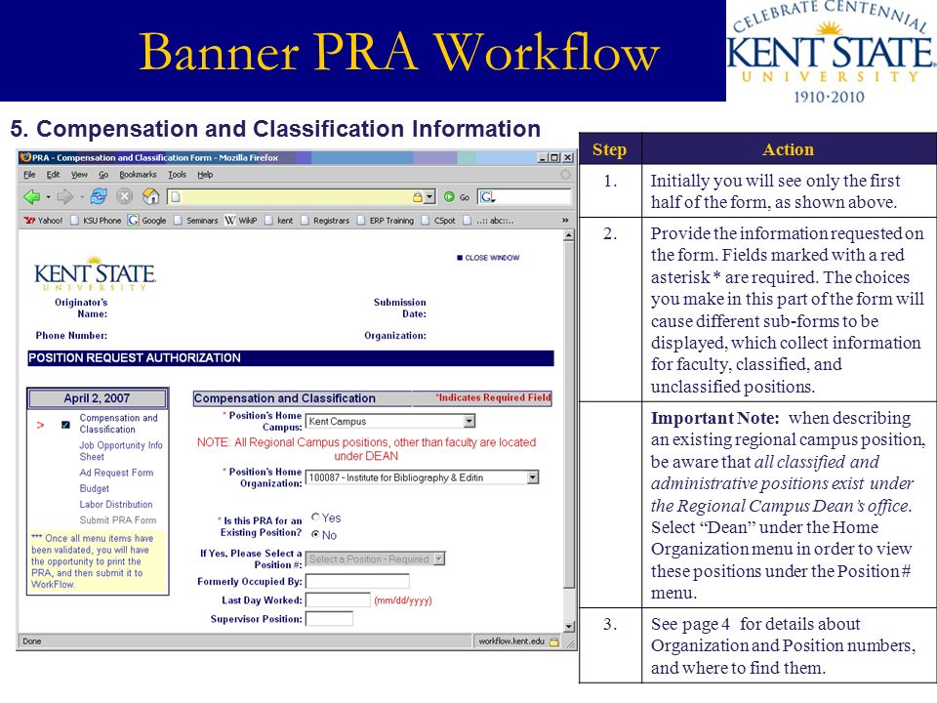This screenshot has height=703, width=937.
Task: Open the Go menu
Action: tap(103, 175)
